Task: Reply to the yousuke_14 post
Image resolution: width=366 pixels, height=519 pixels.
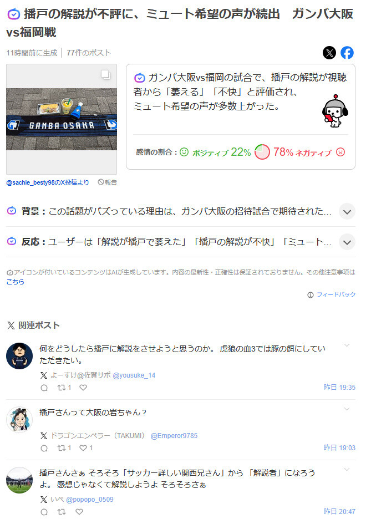Action: tap(44, 388)
